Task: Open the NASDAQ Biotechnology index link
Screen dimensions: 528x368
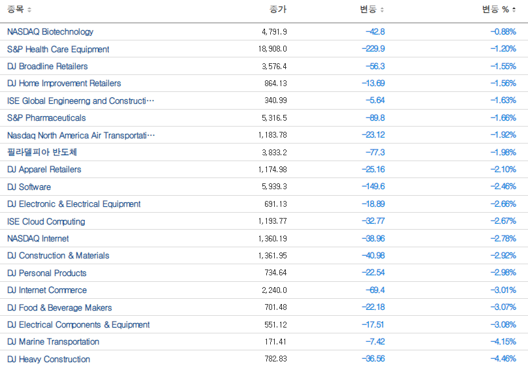Action: (50, 32)
